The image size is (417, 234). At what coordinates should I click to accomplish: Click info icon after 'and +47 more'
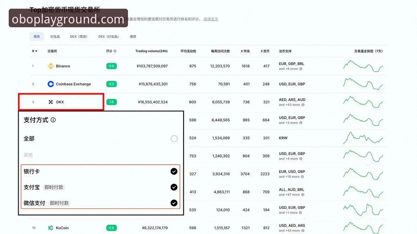pyautogui.click(x=303, y=195)
